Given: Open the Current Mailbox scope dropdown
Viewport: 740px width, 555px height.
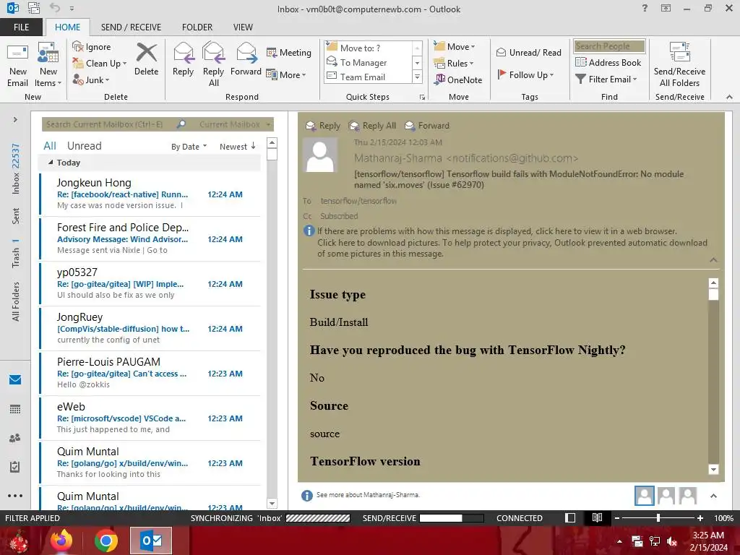Looking at the screenshot, I should pyautogui.click(x=235, y=124).
